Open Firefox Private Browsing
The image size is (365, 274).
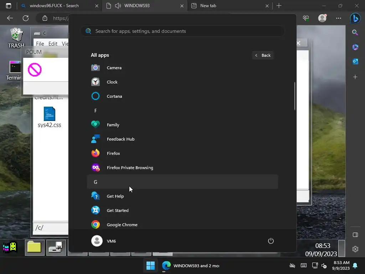182,168
